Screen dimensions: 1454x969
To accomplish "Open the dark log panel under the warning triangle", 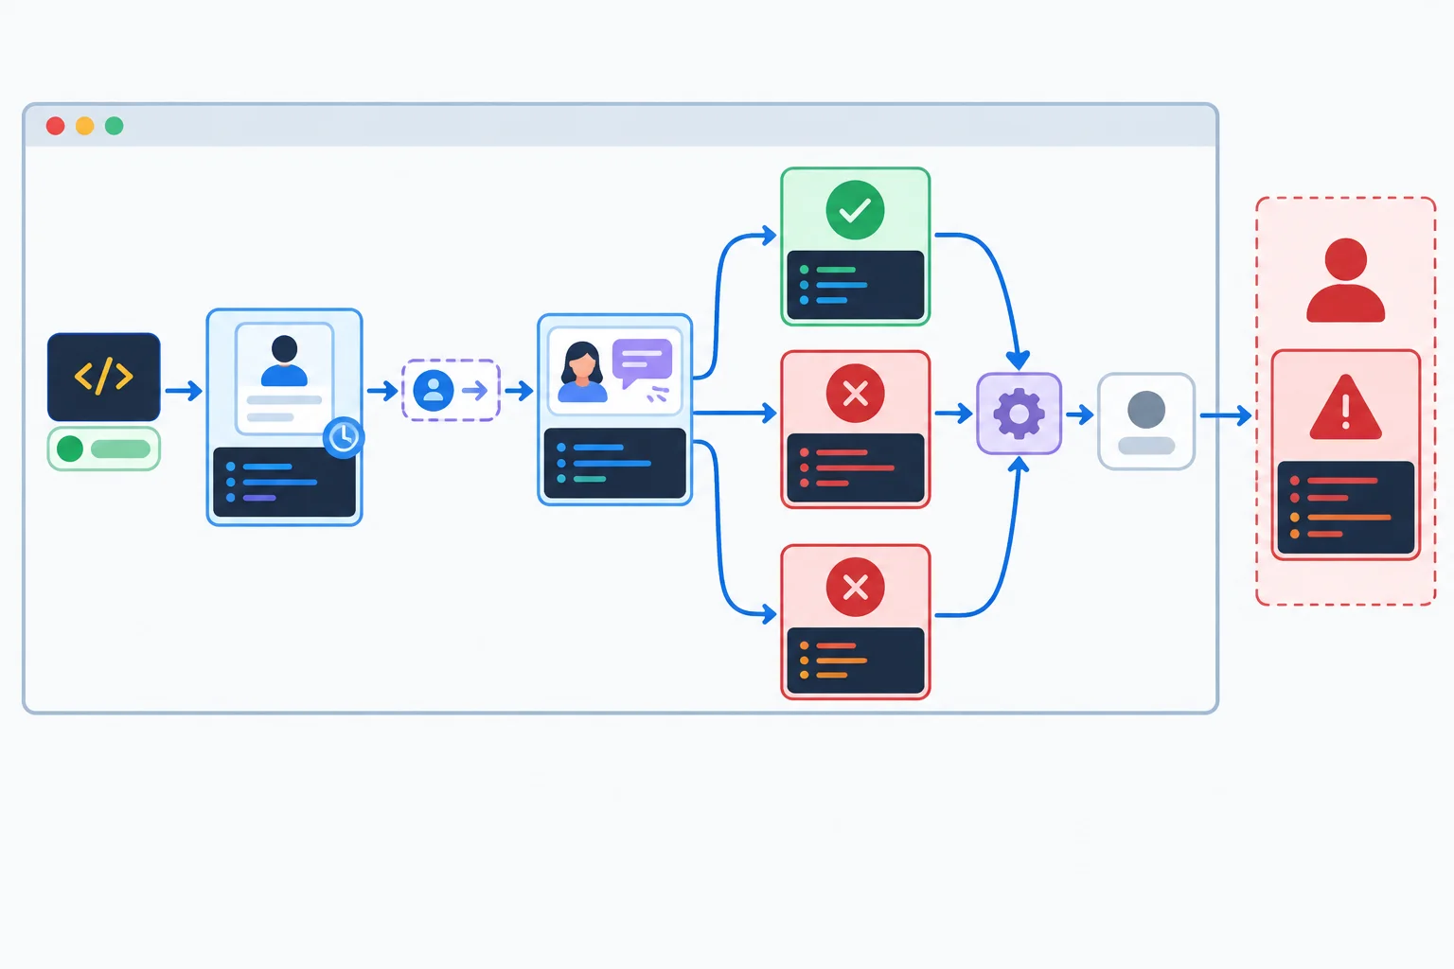I will pyautogui.click(x=1345, y=507).
